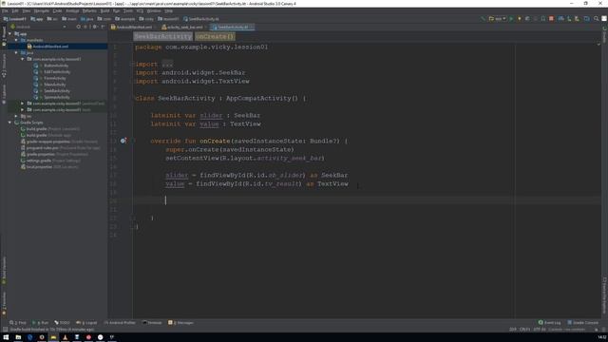Click the VLC cone icon in taskbar
Viewport: 608px width, 342px height.
tap(66, 337)
